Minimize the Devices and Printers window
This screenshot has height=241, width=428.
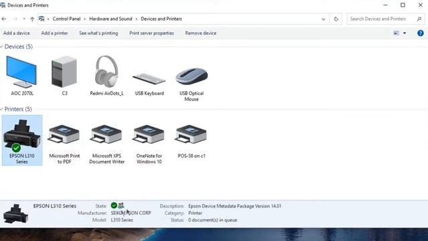pos(385,5)
